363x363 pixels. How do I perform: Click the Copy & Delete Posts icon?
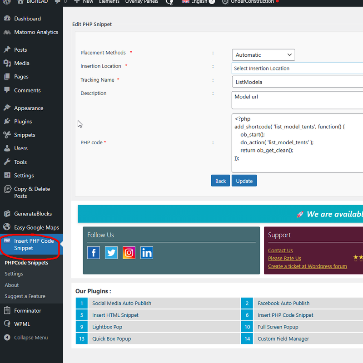[x=8, y=189]
